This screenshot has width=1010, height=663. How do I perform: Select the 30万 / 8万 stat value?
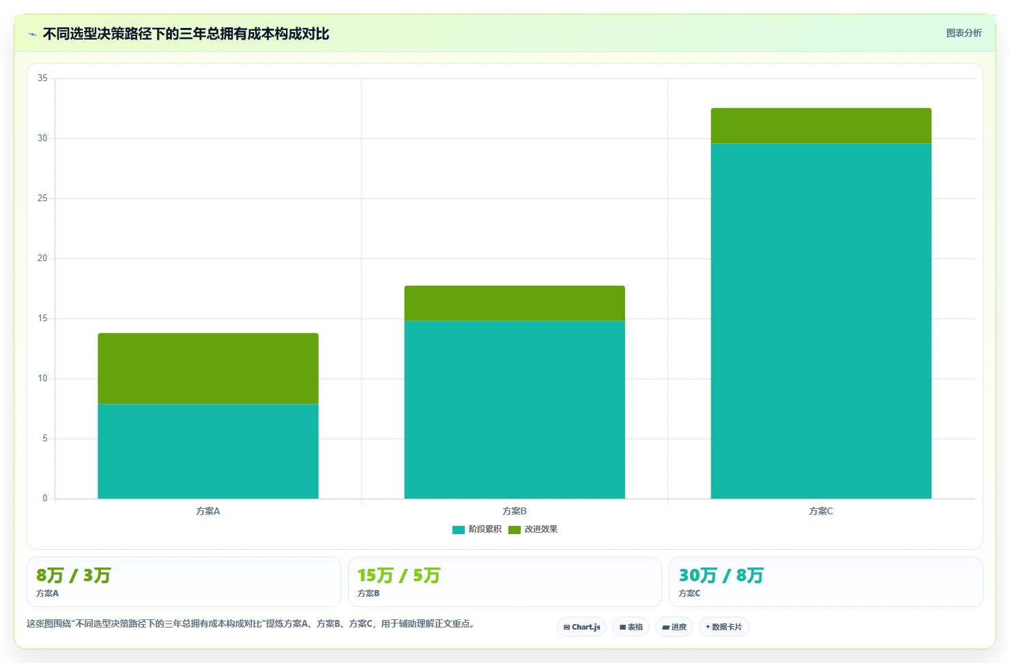[x=721, y=576]
